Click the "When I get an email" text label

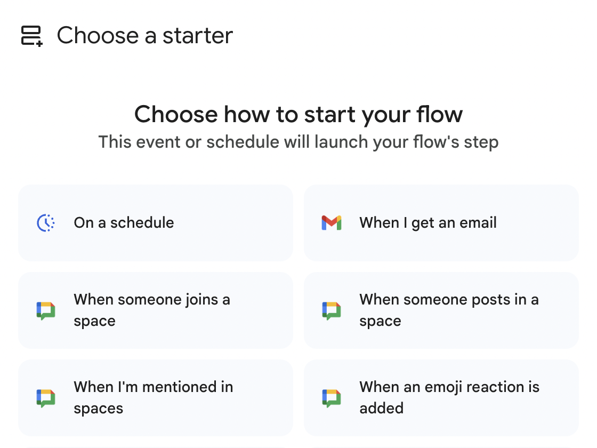pos(427,222)
